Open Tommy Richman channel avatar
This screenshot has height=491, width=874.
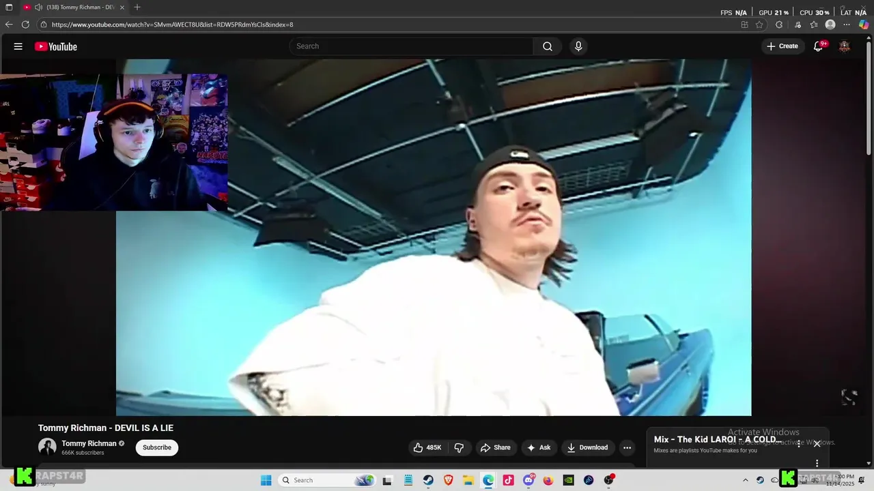[x=47, y=447]
